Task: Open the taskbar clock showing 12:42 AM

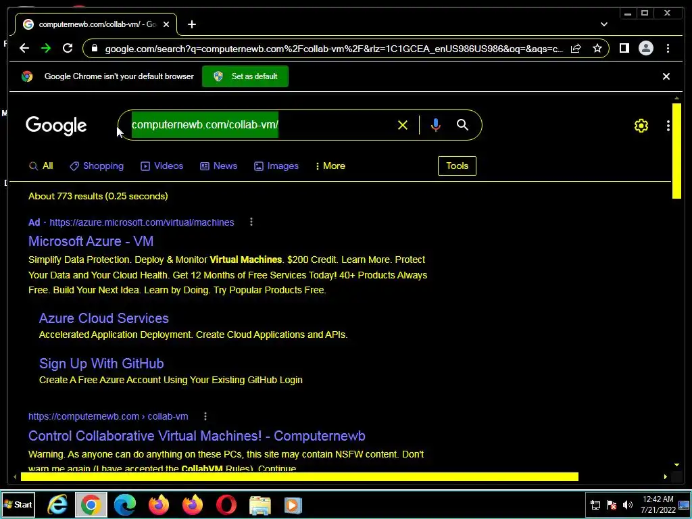Action: pyautogui.click(x=658, y=504)
